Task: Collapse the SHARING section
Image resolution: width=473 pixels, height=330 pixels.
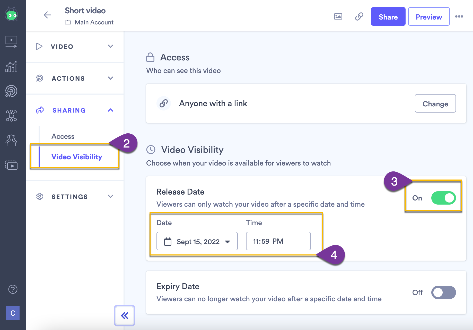Action: click(x=75, y=110)
